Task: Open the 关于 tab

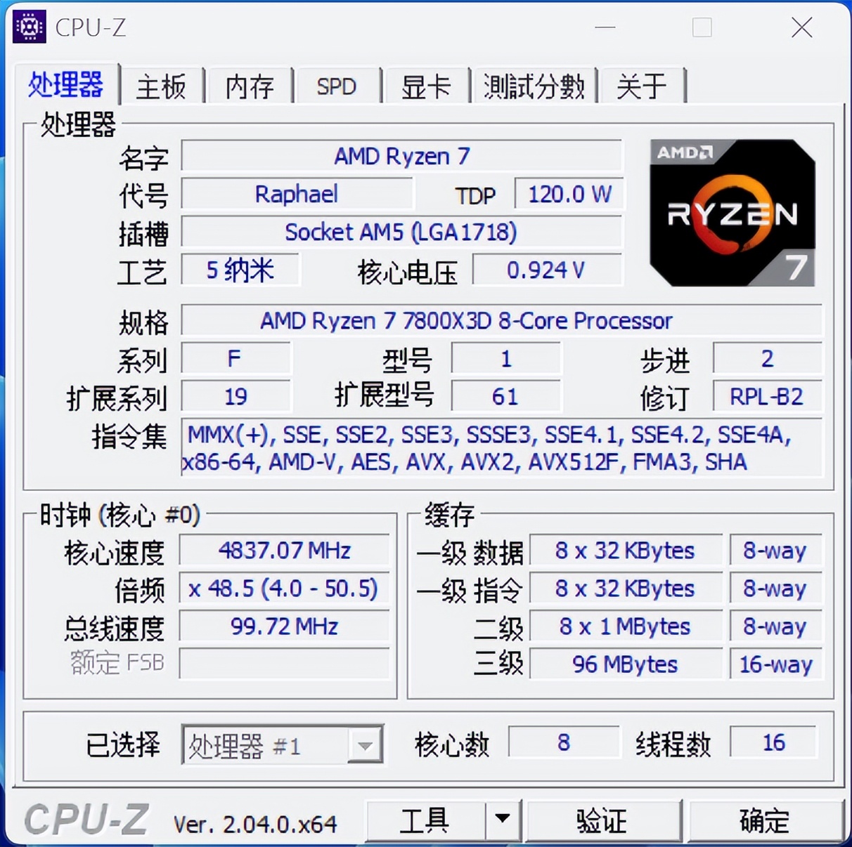Action: click(x=641, y=86)
